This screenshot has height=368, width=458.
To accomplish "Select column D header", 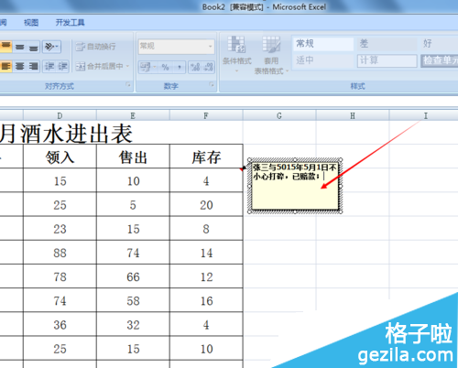I will (60, 115).
